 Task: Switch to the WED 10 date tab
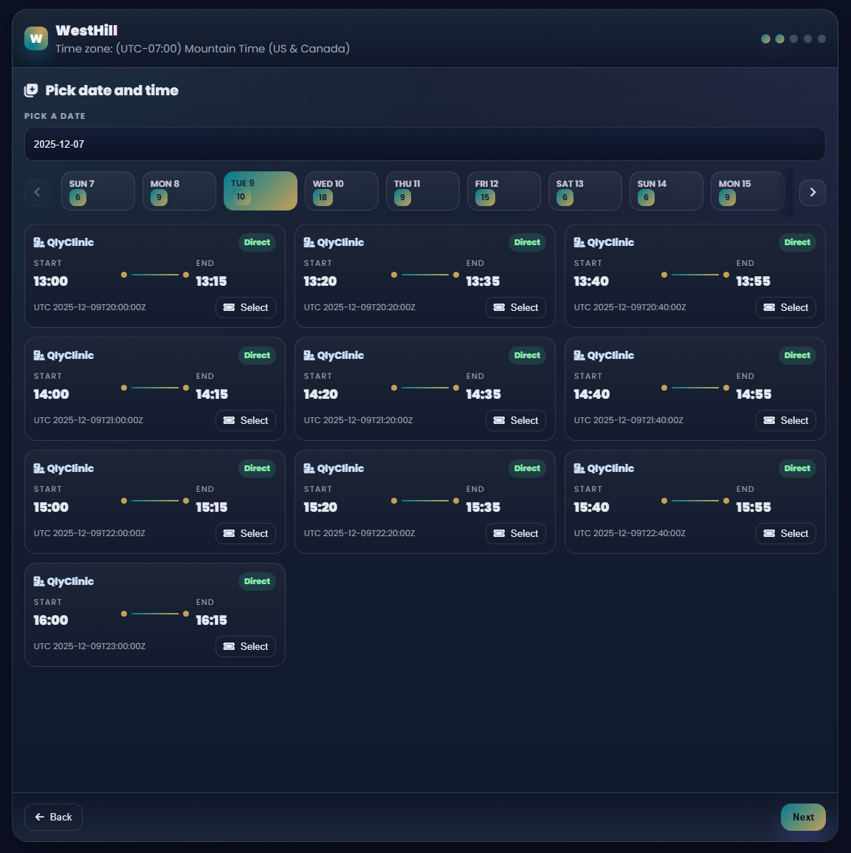(x=341, y=191)
